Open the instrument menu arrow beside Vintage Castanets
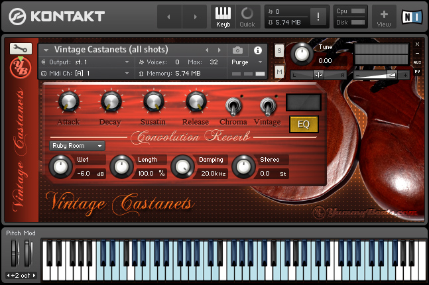The height and width of the screenshot is (285, 429). (46, 50)
